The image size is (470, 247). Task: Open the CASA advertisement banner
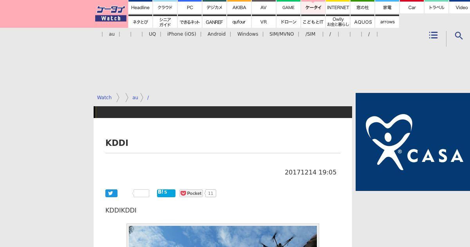click(x=413, y=142)
